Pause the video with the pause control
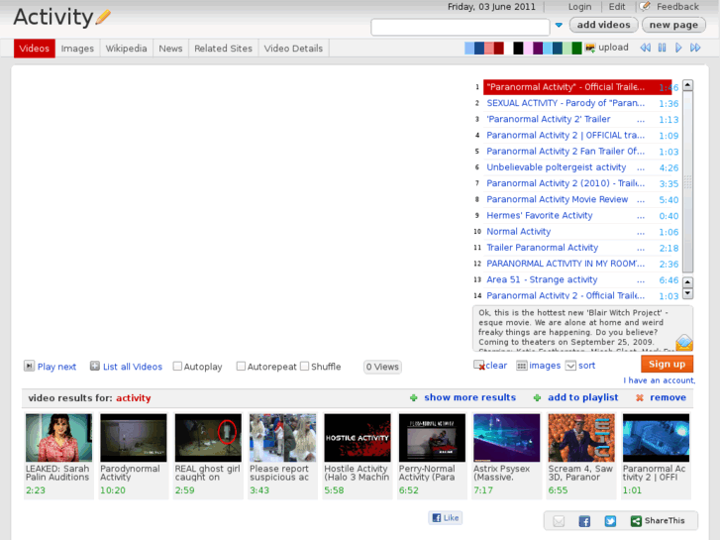 click(x=662, y=48)
